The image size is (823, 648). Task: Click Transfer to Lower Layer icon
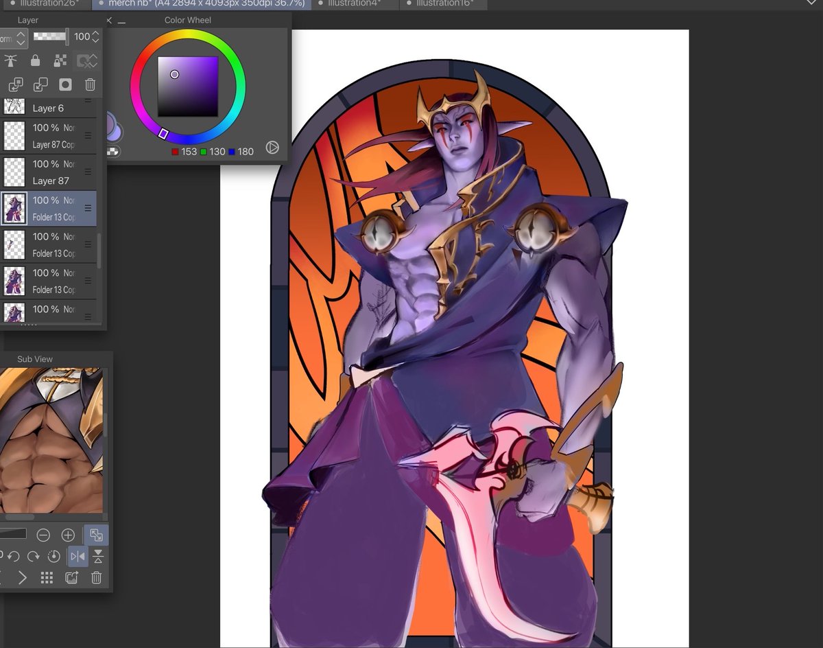coord(14,84)
